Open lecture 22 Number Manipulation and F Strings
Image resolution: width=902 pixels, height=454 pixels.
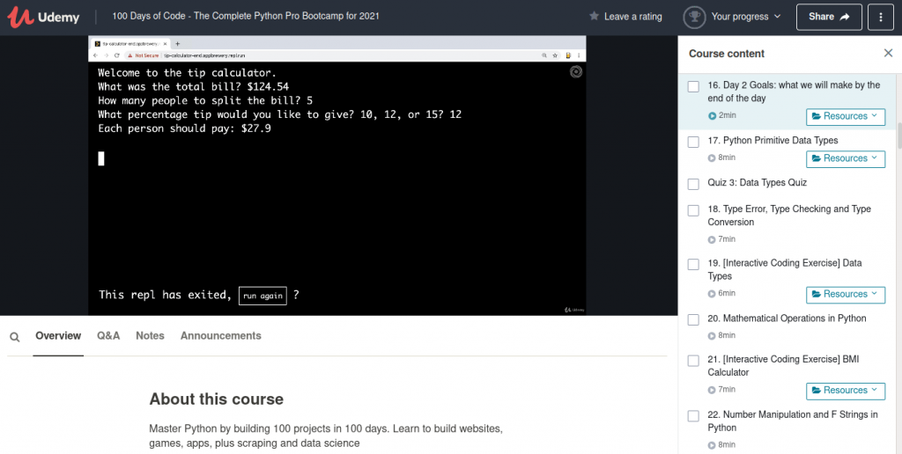pos(793,421)
